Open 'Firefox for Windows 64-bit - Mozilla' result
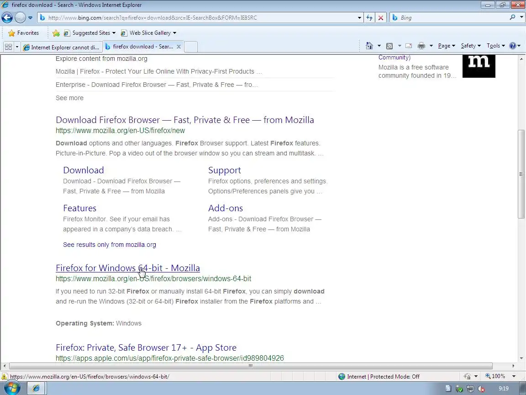Viewport: 526px width, 395px height. click(x=128, y=268)
